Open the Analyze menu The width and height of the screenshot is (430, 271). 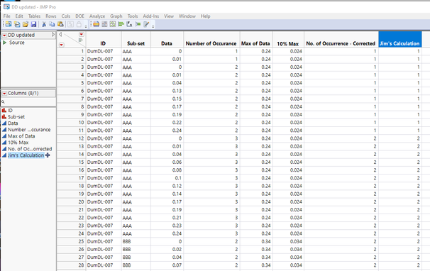pyautogui.click(x=97, y=16)
